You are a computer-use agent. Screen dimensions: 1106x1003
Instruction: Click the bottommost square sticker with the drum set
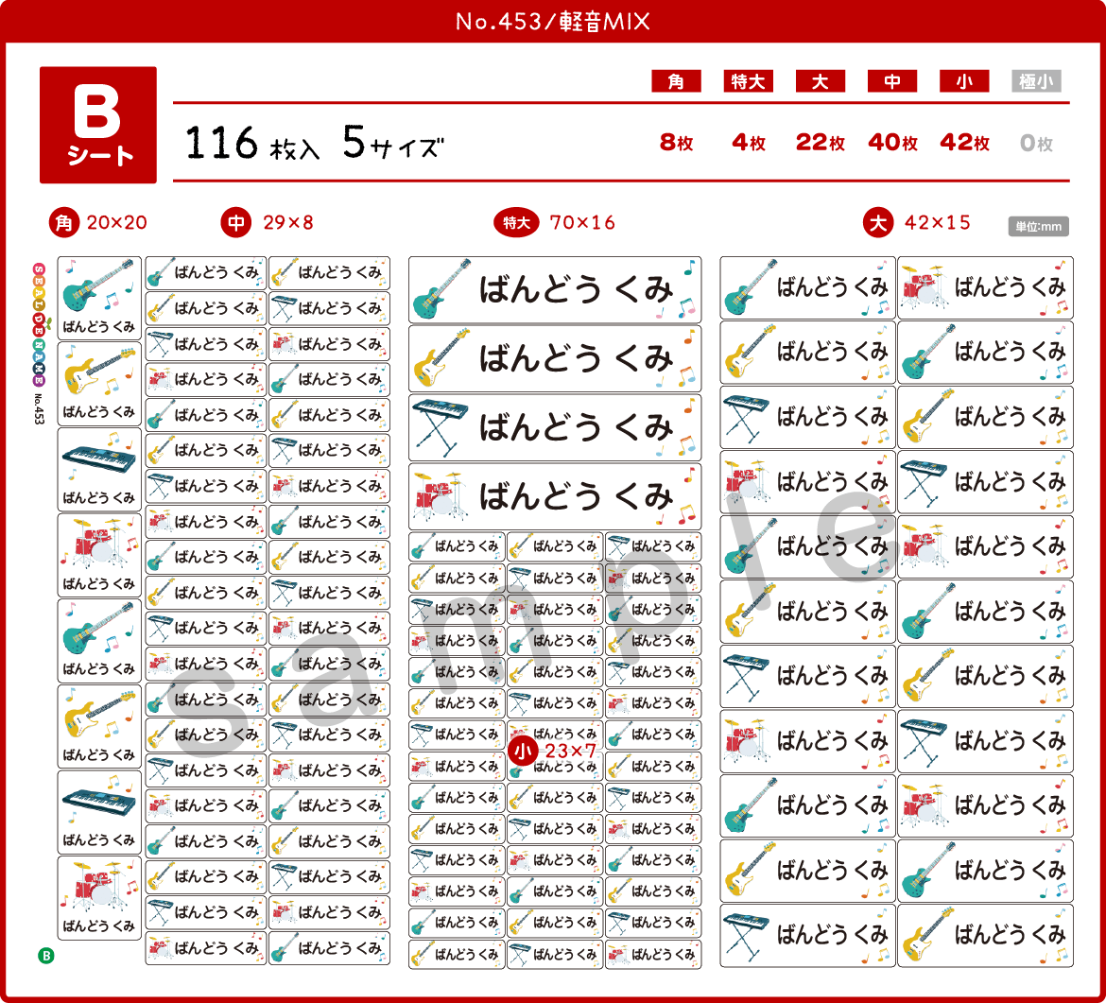[x=99, y=897]
